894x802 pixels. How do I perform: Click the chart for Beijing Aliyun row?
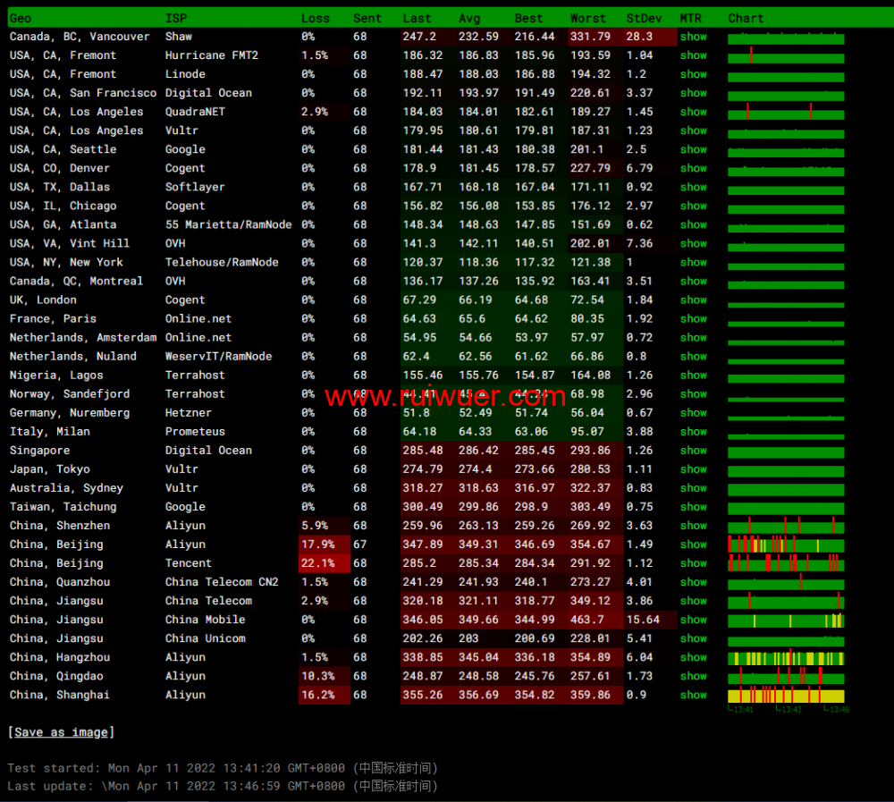786,545
